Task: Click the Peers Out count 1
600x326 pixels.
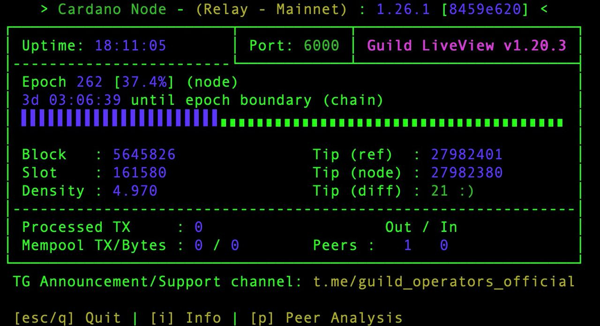Action: (408, 245)
